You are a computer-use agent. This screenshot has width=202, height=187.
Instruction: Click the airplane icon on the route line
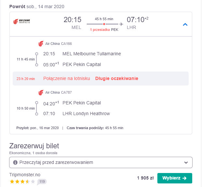point(121,24)
